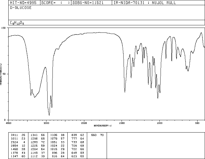Select the 1296 wavenumber in the table

pyautogui.click(x=34, y=139)
